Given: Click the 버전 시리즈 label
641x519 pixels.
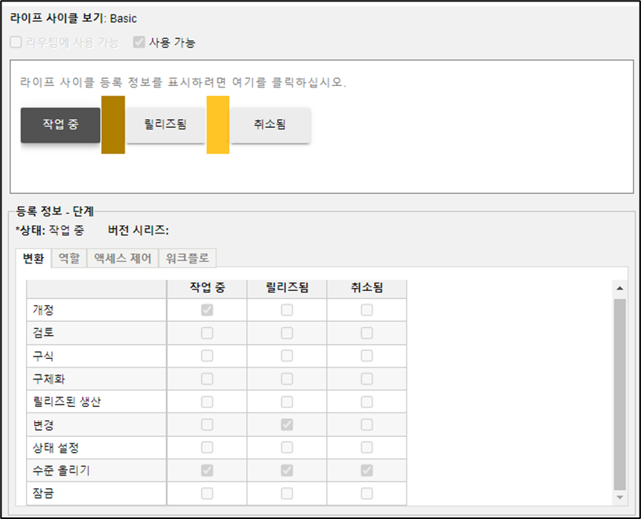Looking at the screenshot, I should 138,230.
